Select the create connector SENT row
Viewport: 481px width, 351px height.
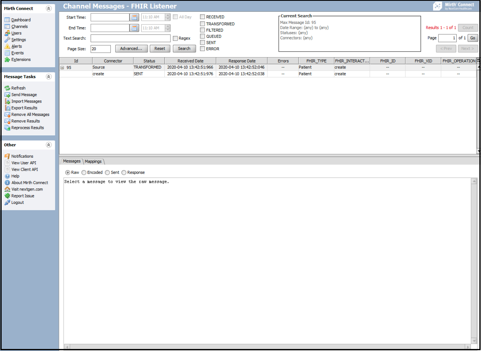[267, 74]
